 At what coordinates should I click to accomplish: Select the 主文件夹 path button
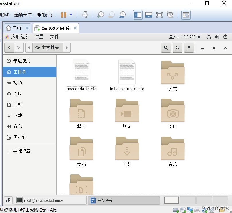pyautogui.click(x=48, y=48)
